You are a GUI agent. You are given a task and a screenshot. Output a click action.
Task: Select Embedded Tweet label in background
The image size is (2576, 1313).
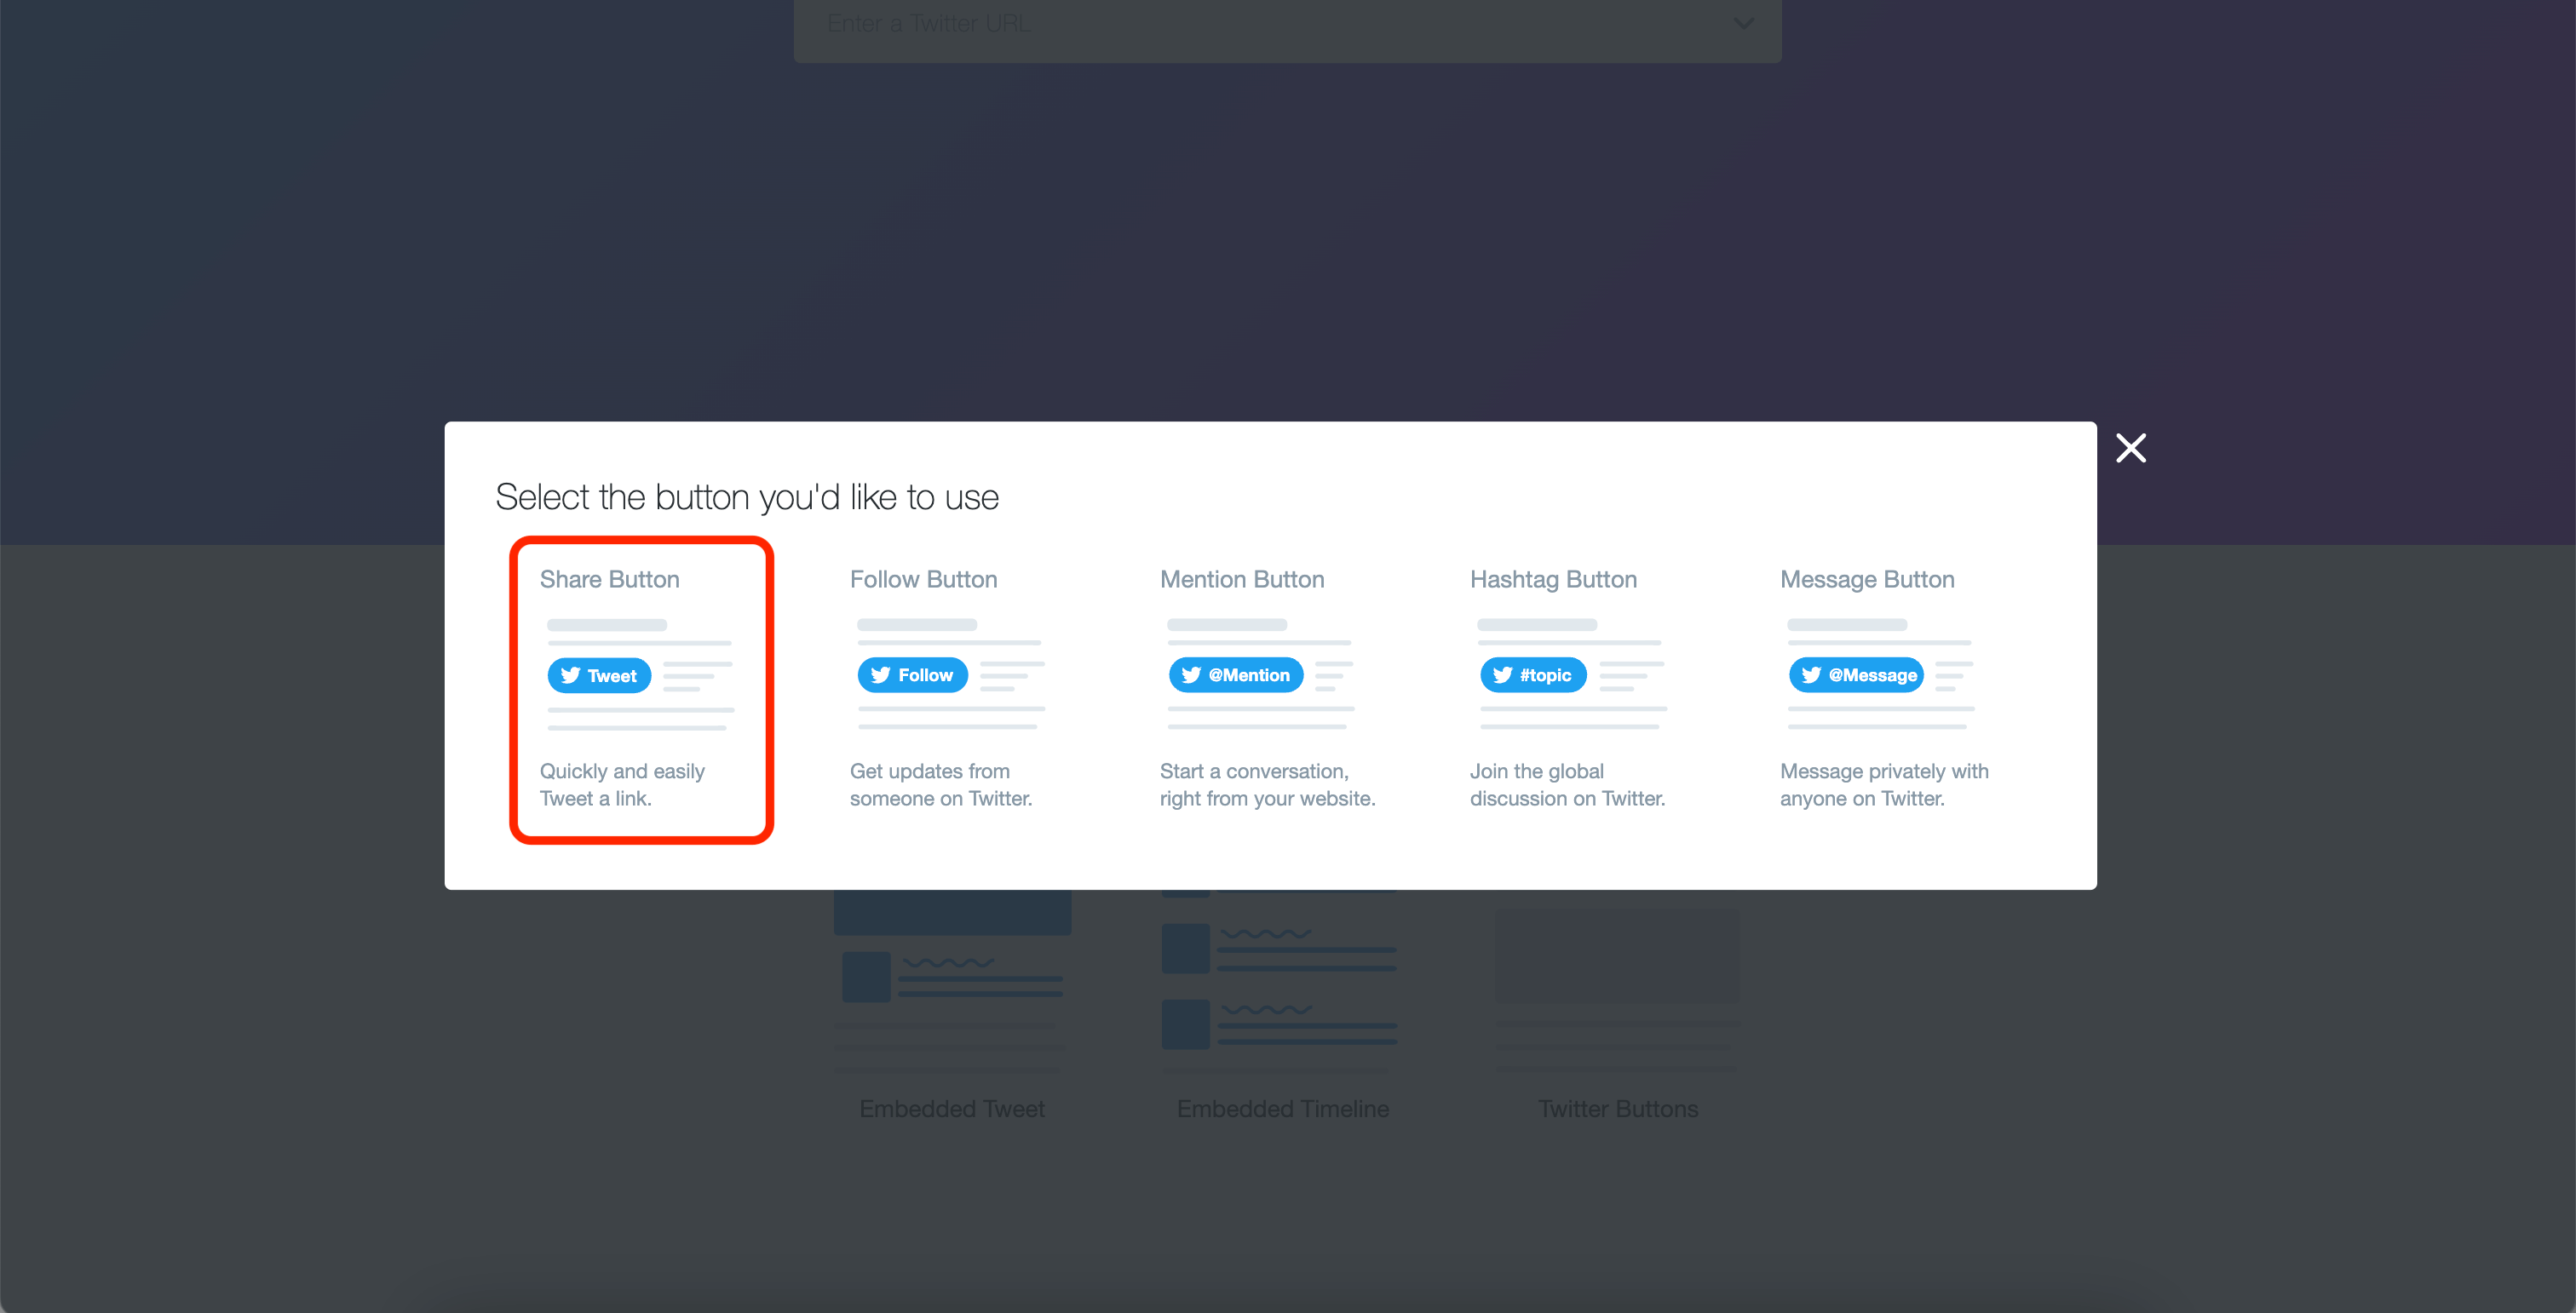tap(952, 1109)
